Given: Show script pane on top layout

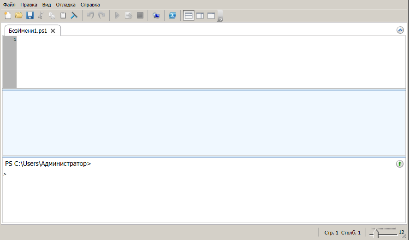Looking at the screenshot, I should (188, 15).
